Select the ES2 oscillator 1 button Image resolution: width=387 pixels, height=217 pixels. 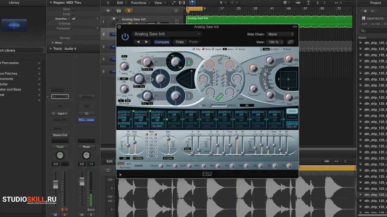point(189,62)
